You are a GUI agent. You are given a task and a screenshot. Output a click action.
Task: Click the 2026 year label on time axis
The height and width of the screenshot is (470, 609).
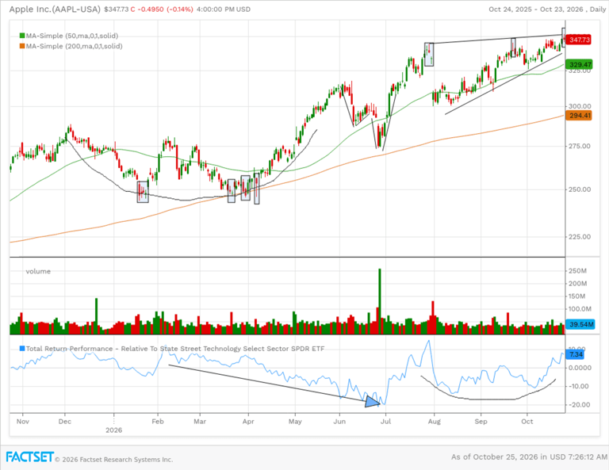pyautogui.click(x=114, y=430)
